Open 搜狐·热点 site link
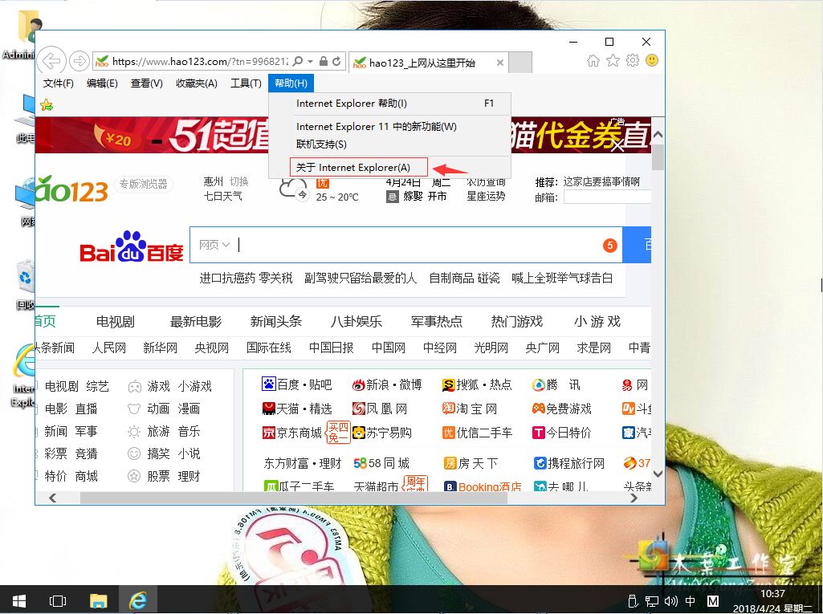The image size is (823, 614). (x=477, y=384)
